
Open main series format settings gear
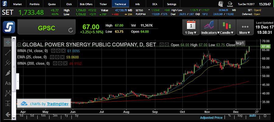tap(167, 45)
